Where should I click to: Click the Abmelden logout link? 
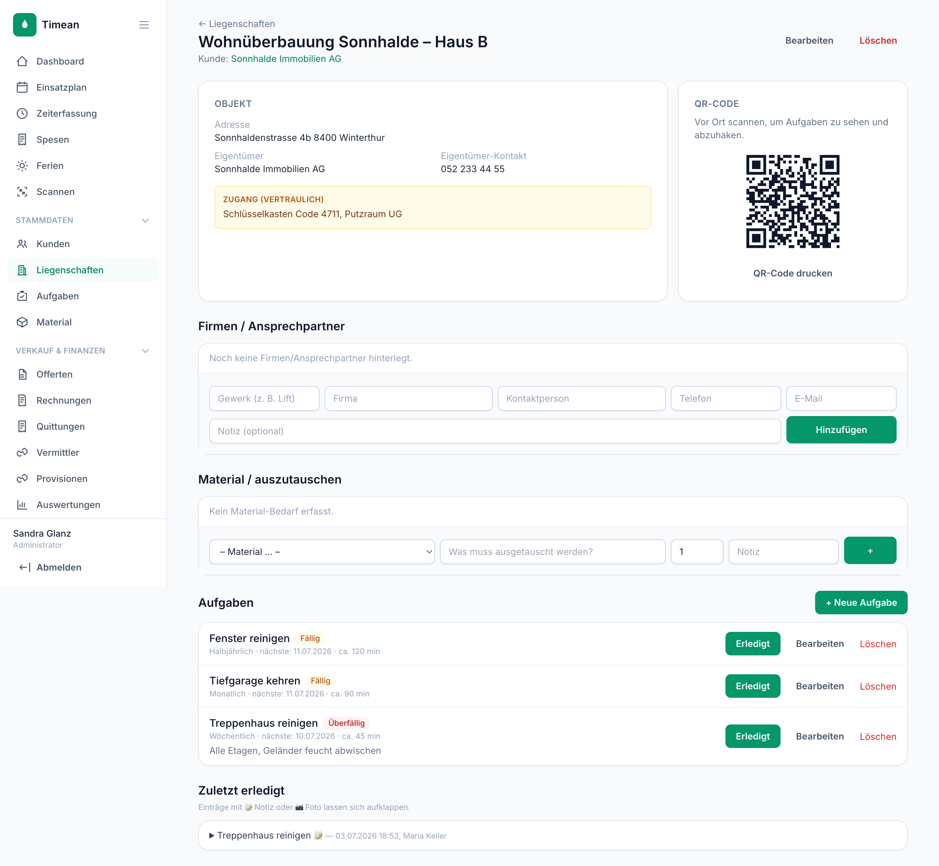coord(83,567)
